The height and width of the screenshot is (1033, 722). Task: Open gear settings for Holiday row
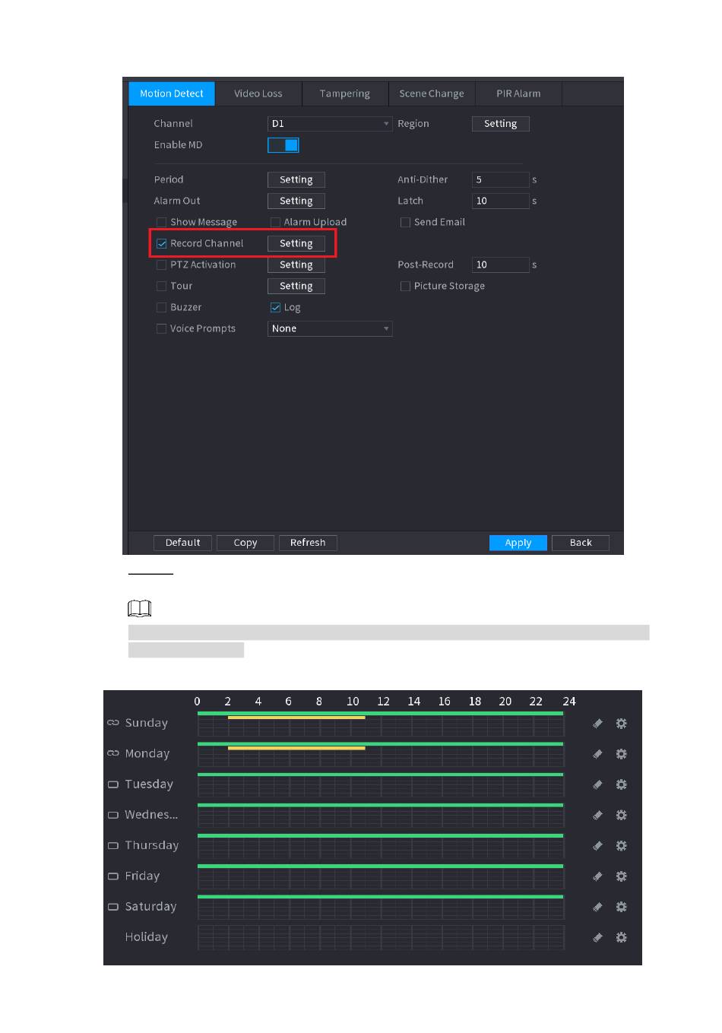(621, 937)
